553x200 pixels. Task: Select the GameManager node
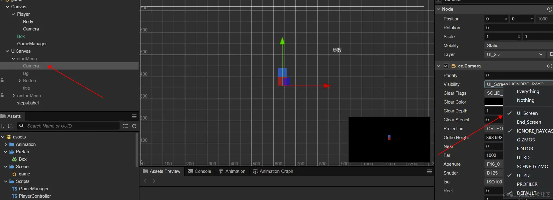(32, 44)
